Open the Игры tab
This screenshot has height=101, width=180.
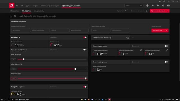point(35,6)
